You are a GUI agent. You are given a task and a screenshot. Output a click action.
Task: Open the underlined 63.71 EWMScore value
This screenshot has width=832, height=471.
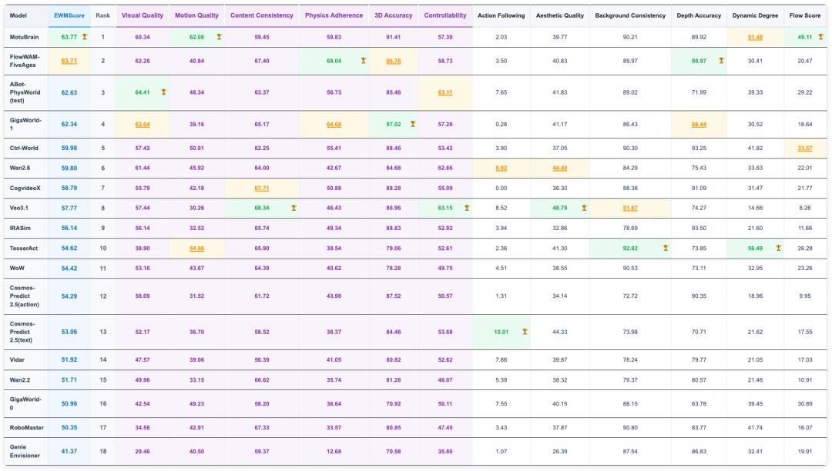pyautogui.click(x=69, y=60)
